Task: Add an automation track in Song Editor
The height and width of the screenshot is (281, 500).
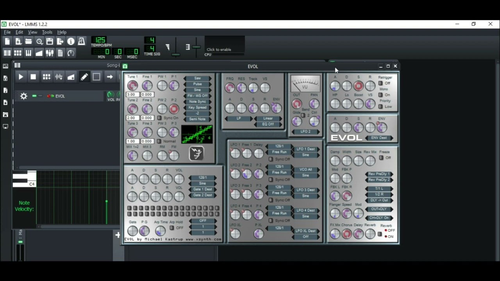Action: [71, 77]
